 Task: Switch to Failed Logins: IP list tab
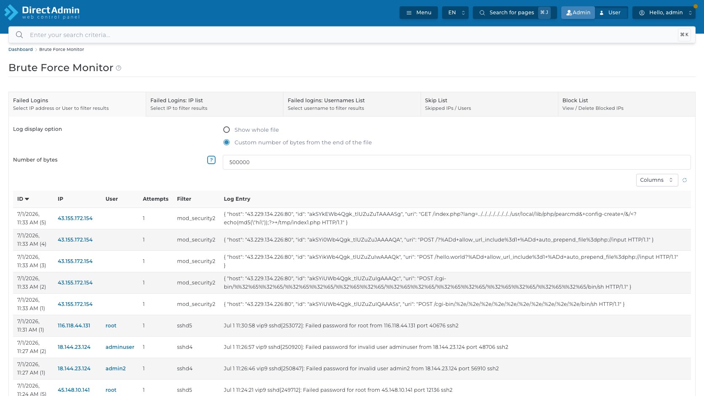pos(214,104)
